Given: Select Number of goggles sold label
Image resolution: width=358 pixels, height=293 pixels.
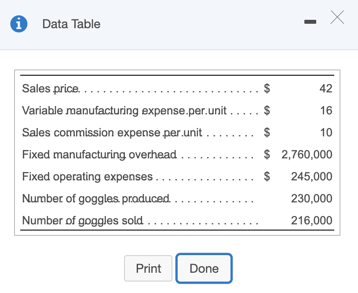Looking at the screenshot, I should [83, 220].
